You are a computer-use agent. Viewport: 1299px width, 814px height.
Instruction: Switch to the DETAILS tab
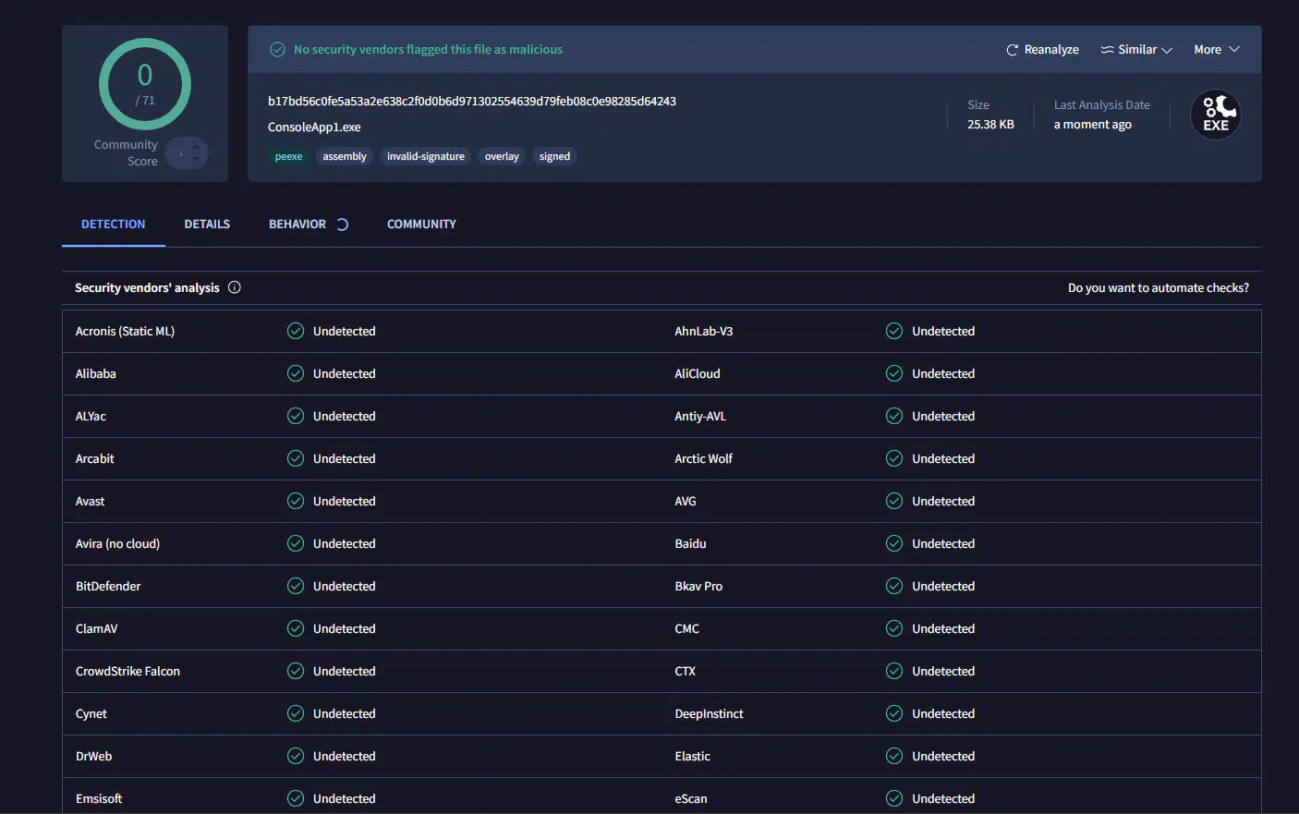[x=207, y=225]
